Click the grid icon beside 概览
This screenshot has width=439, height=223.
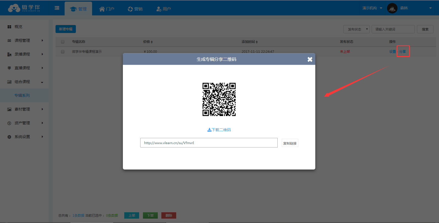click(9, 27)
